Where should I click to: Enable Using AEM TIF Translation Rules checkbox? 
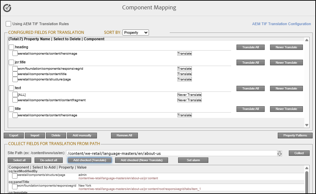pos(8,24)
